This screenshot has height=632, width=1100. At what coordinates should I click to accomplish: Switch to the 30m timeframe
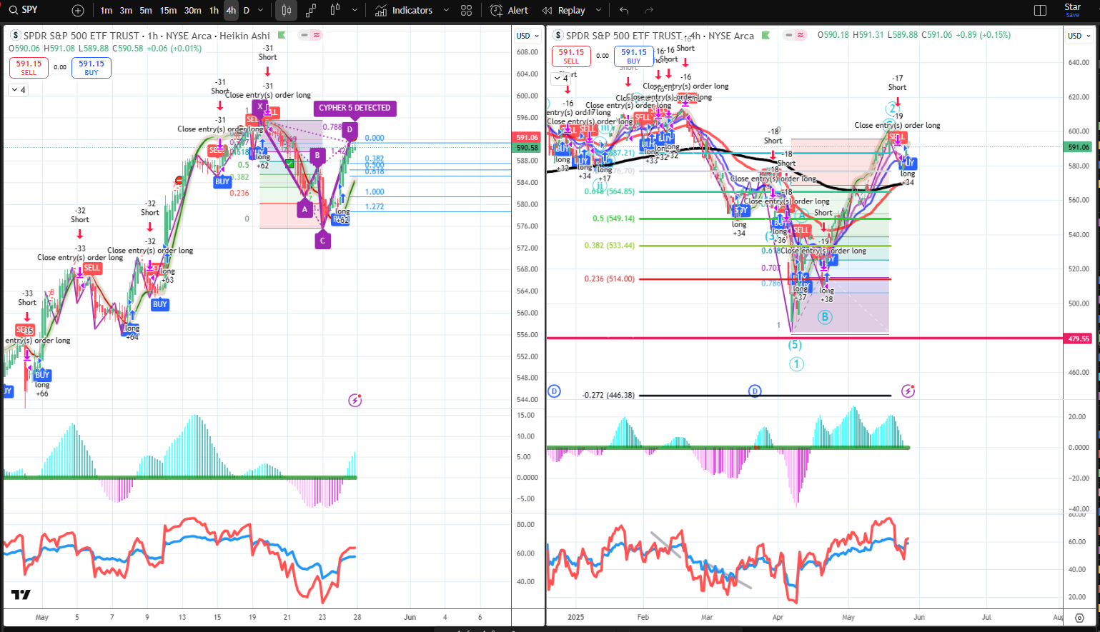193,11
